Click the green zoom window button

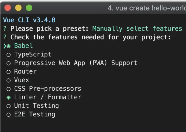[29, 8]
